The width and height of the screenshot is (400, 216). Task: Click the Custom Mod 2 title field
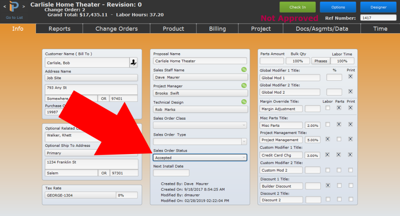coord(281,170)
